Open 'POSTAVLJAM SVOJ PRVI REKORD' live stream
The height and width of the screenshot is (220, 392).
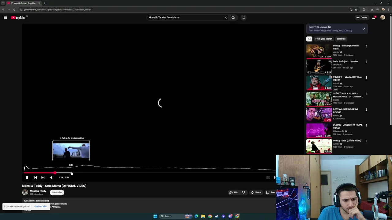[319, 115]
